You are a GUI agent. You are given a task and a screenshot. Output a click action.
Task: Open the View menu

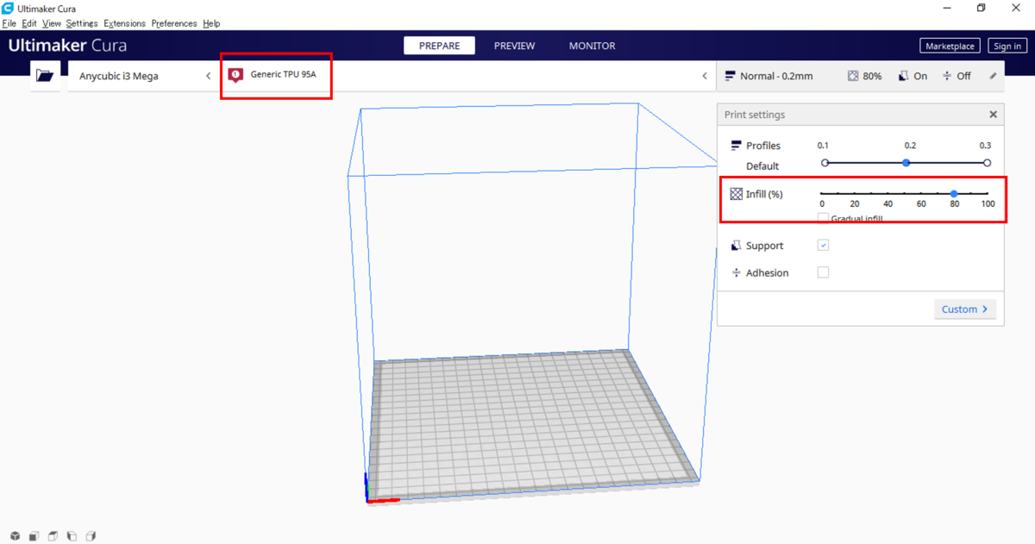(52, 23)
